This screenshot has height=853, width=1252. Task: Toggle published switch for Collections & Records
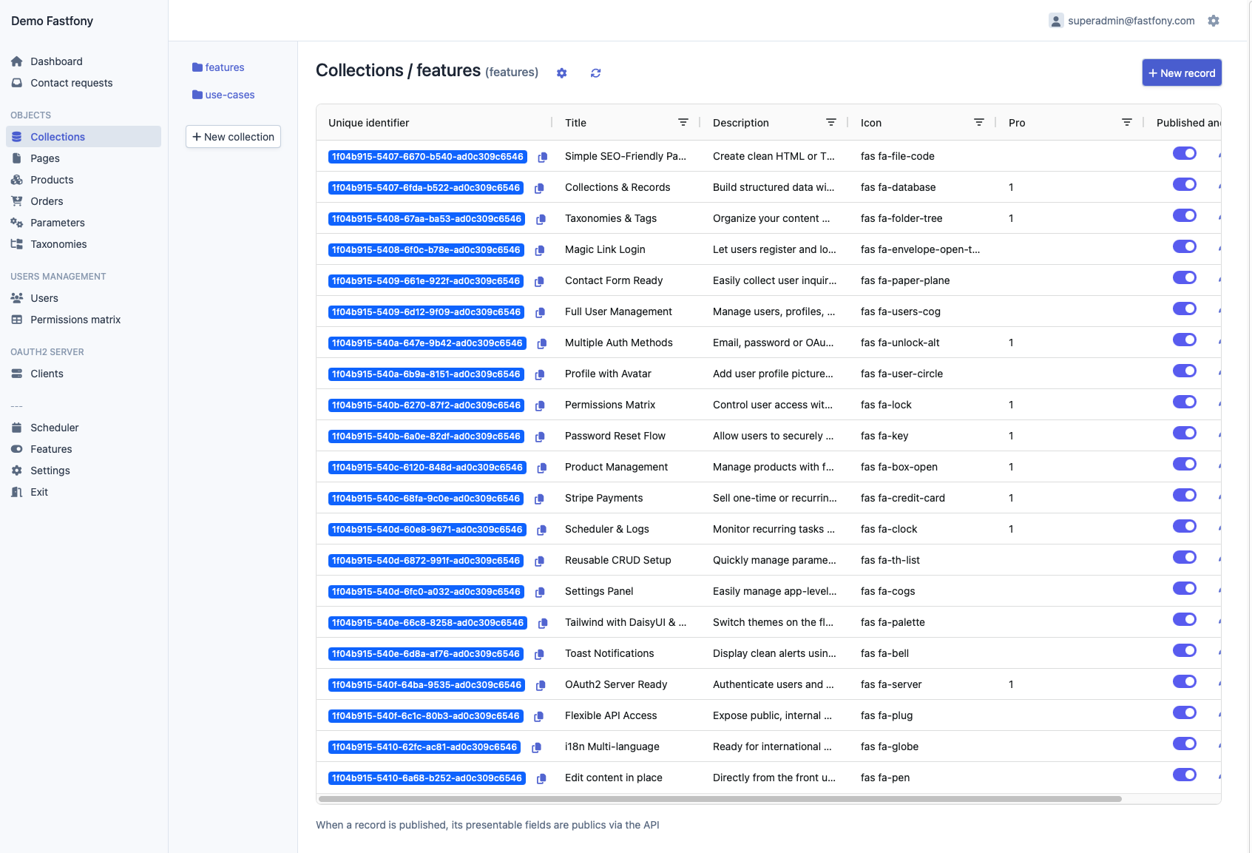pyautogui.click(x=1185, y=184)
